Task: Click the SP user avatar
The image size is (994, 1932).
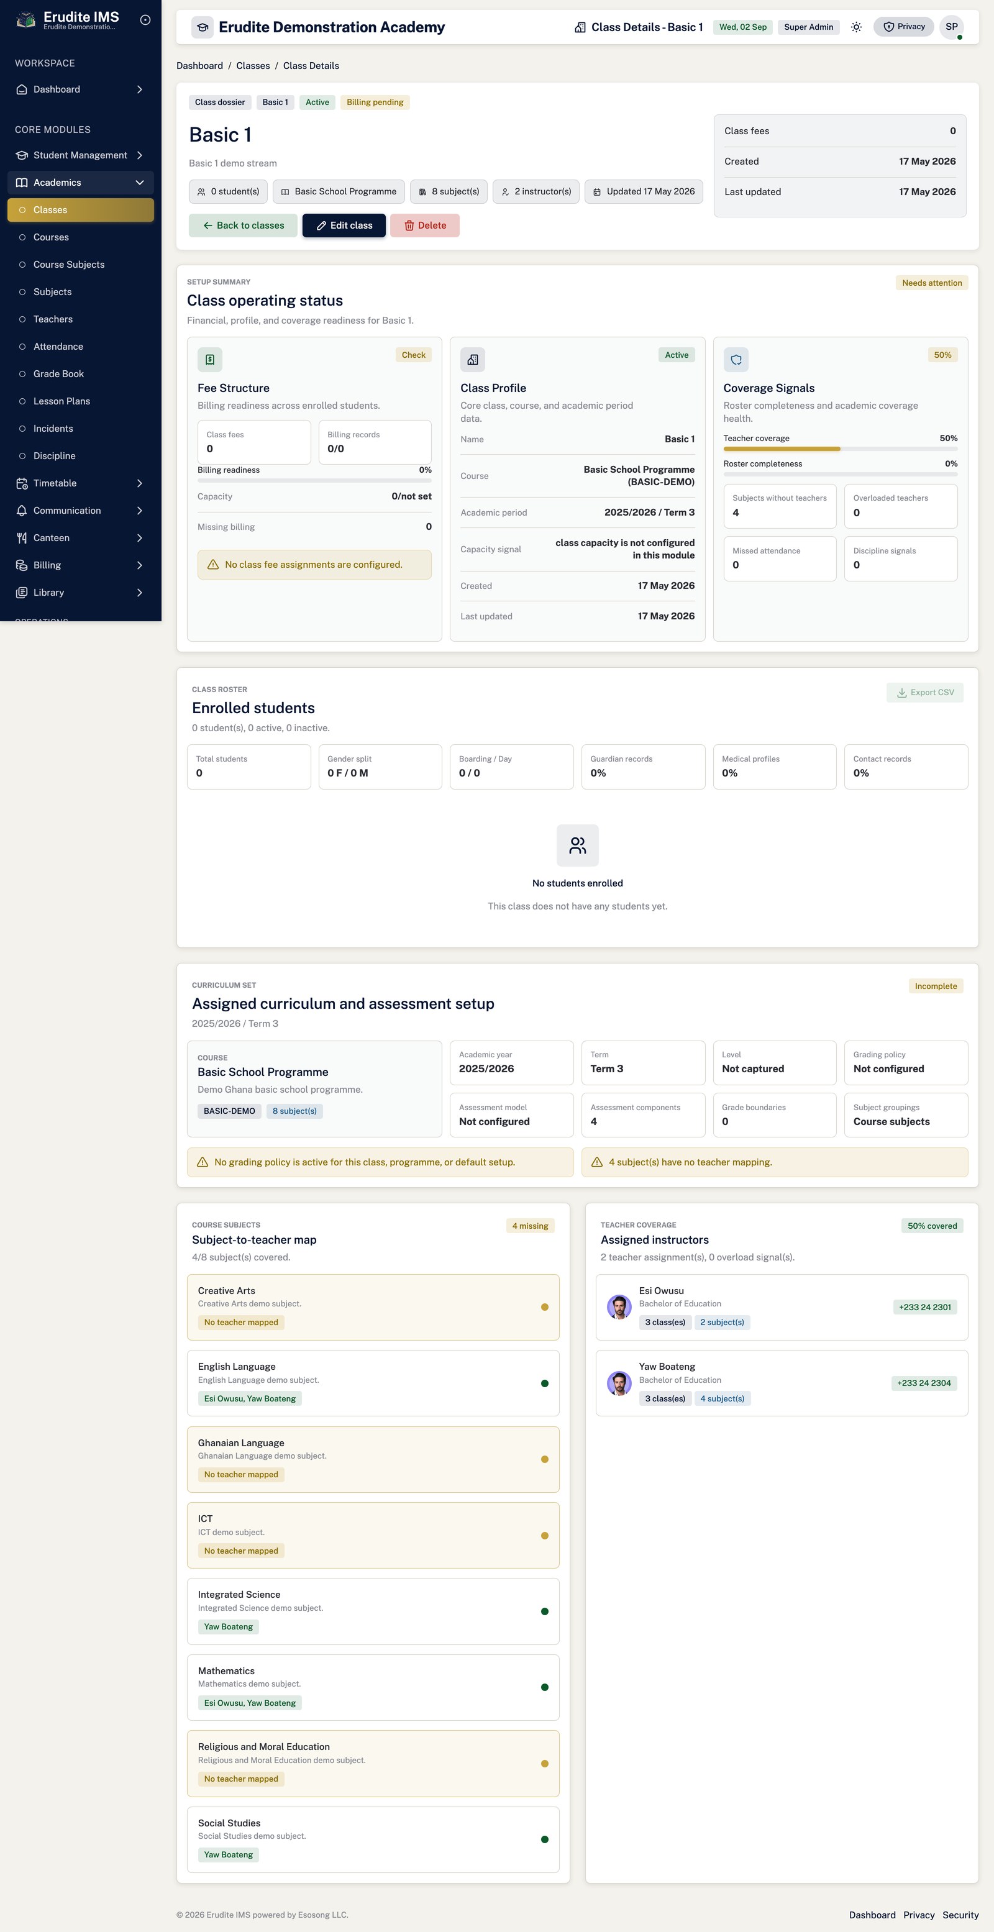Action: point(951,27)
